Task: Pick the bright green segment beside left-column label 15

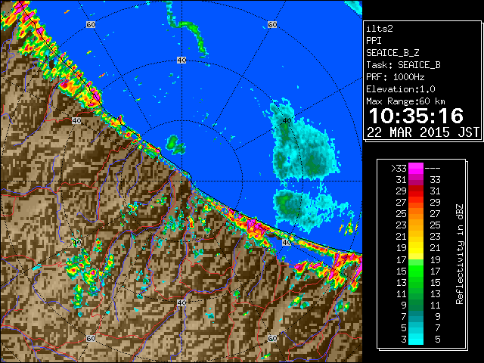Action: 416,271
